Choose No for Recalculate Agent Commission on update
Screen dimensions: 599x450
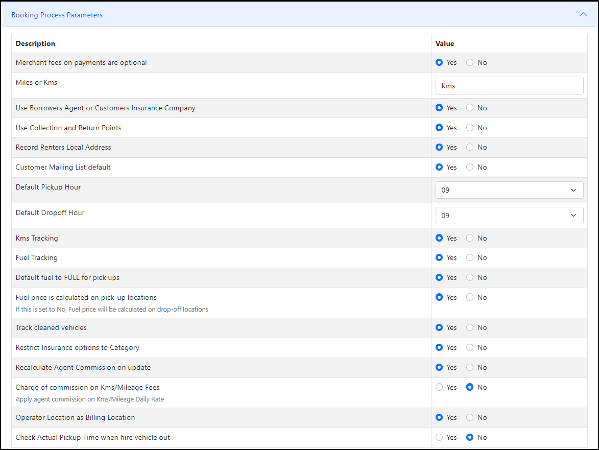(x=470, y=367)
